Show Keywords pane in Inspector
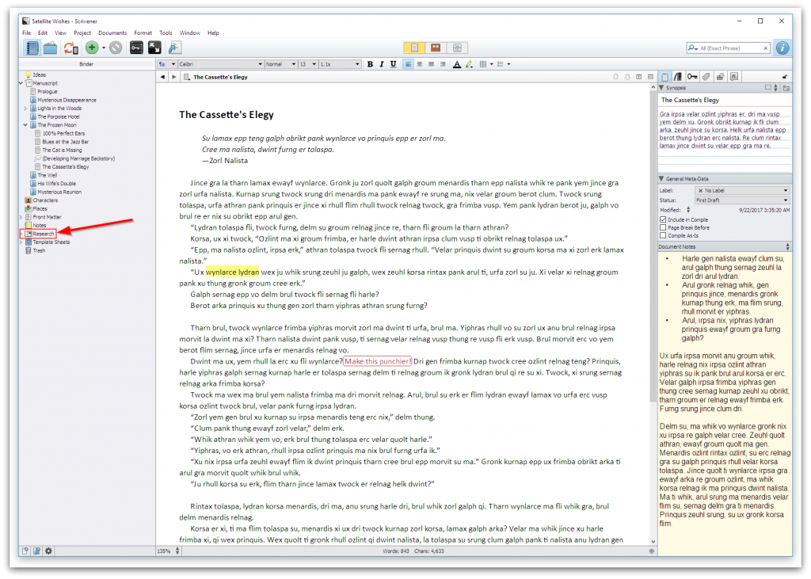Screen dimensions: 811x579 click(692, 77)
